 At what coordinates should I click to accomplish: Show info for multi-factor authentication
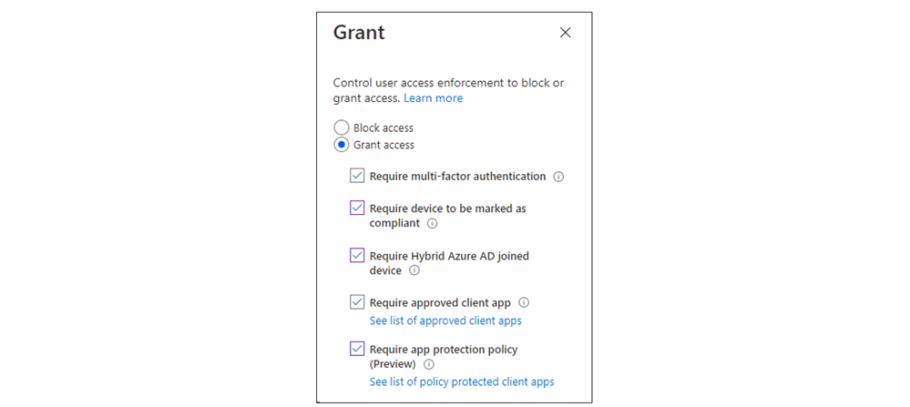558,177
